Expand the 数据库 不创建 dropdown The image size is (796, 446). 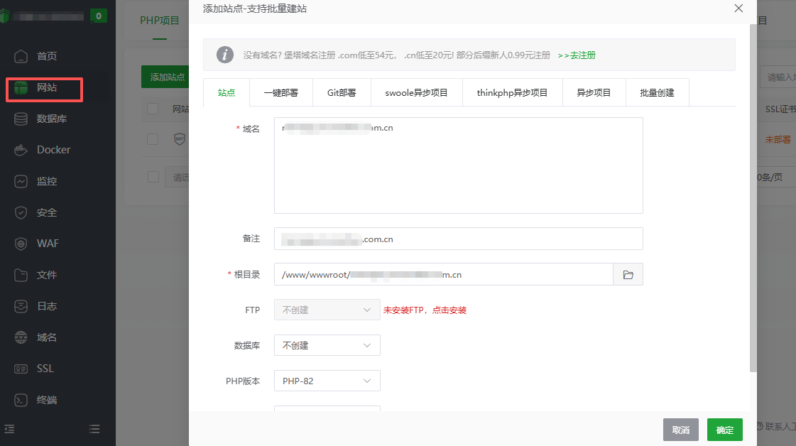[x=327, y=345]
